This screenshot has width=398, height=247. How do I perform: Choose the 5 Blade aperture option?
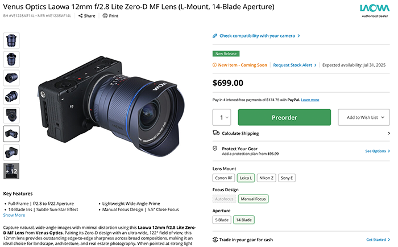pos(222,220)
